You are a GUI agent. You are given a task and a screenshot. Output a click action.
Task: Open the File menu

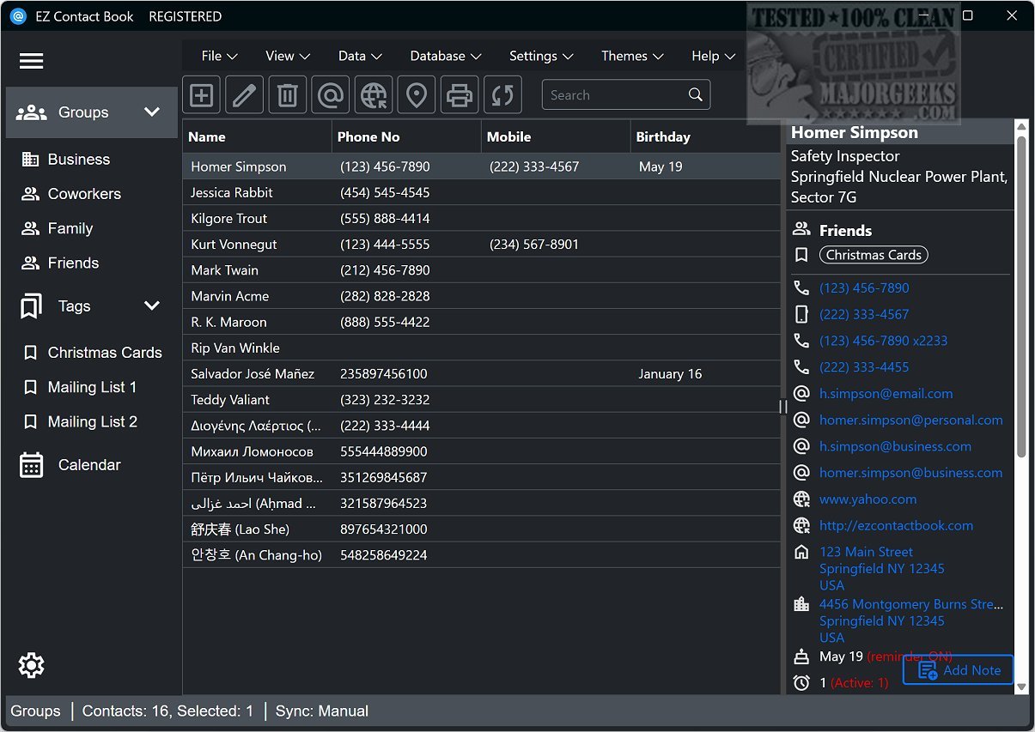(219, 56)
